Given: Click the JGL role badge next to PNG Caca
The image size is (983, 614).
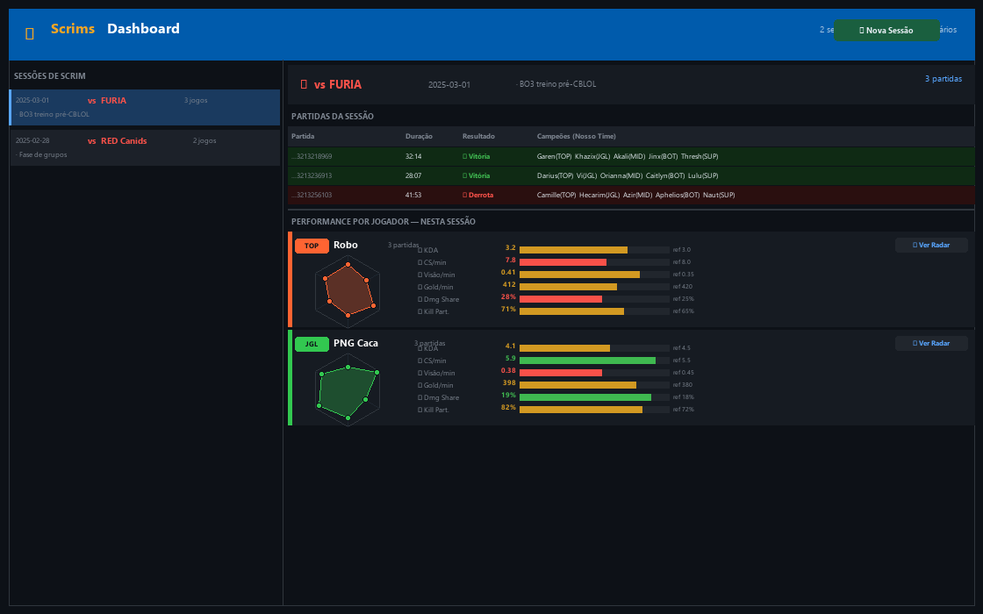Looking at the screenshot, I should (312, 344).
